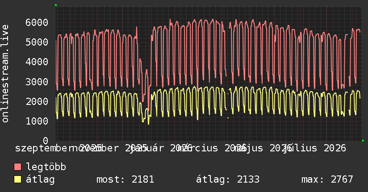Viewport: 368px width, 192px height.
Task: Click the legtöbb legend label
Action: (46, 167)
